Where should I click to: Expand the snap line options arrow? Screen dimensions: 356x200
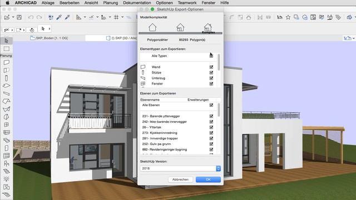click(97, 17)
